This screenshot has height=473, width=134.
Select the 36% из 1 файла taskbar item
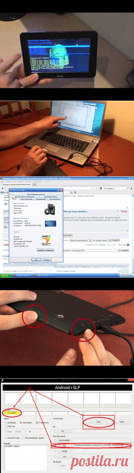[43, 275]
